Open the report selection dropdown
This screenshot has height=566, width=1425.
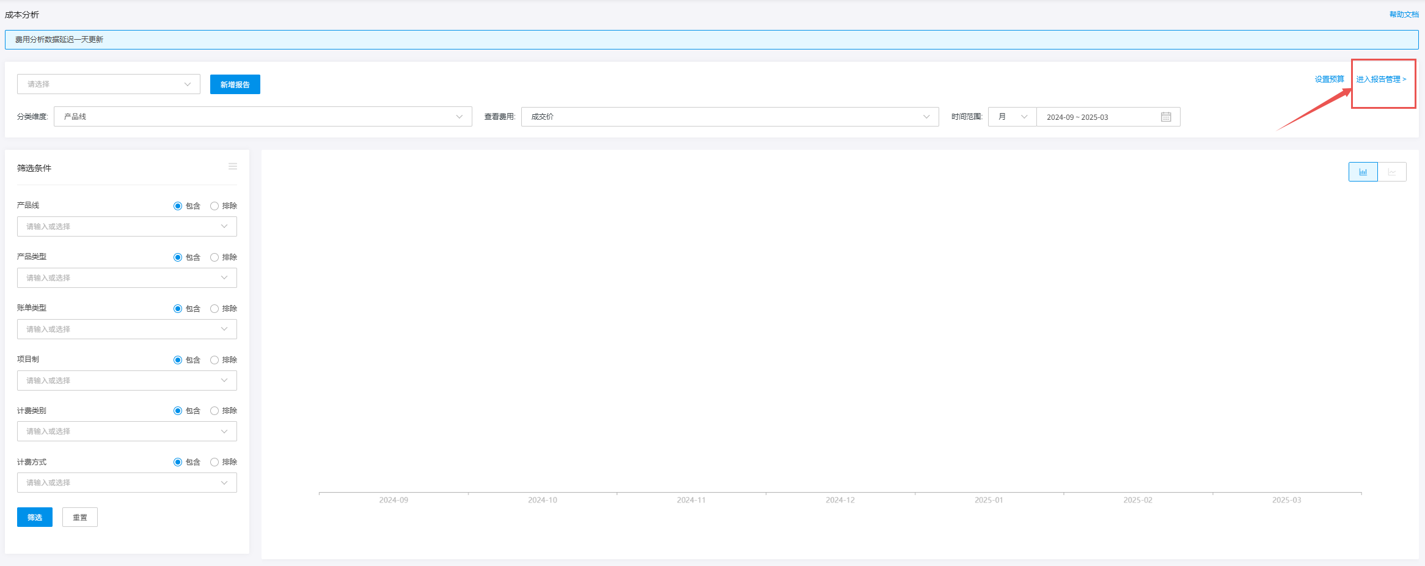109,84
